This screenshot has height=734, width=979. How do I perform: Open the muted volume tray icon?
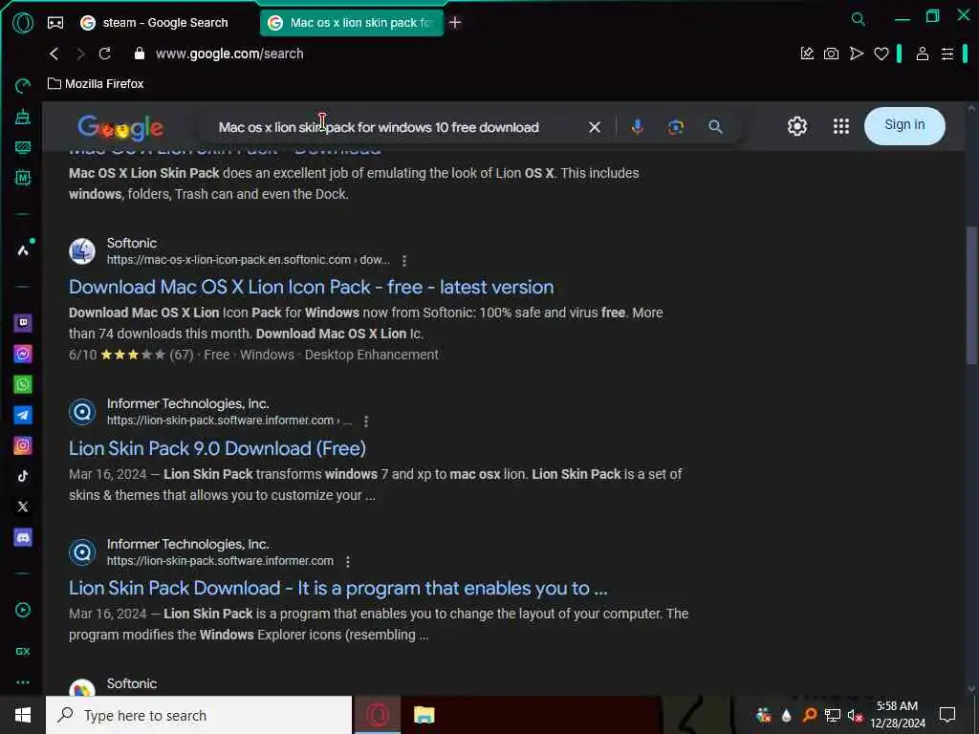(854, 716)
